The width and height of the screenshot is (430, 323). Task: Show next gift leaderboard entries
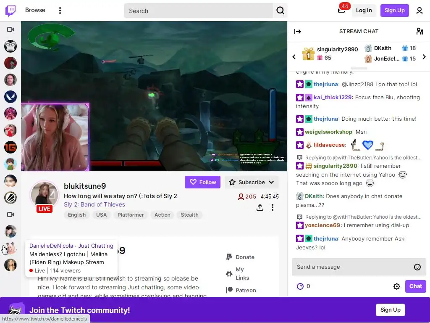(x=424, y=57)
